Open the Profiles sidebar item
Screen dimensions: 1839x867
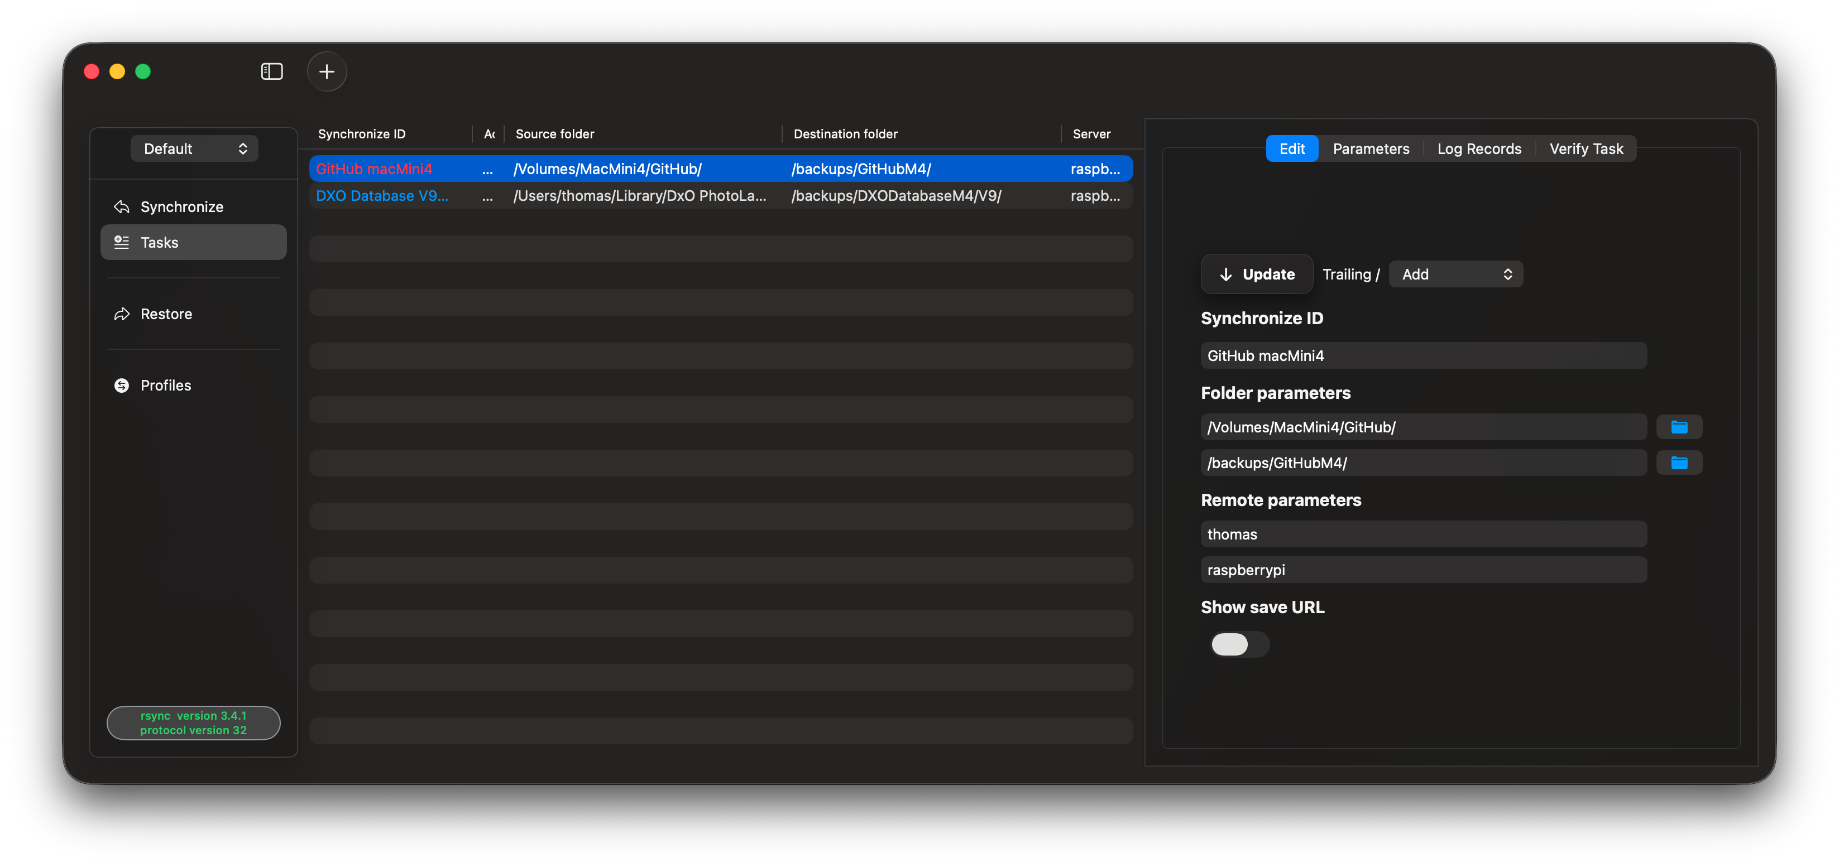(x=166, y=386)
